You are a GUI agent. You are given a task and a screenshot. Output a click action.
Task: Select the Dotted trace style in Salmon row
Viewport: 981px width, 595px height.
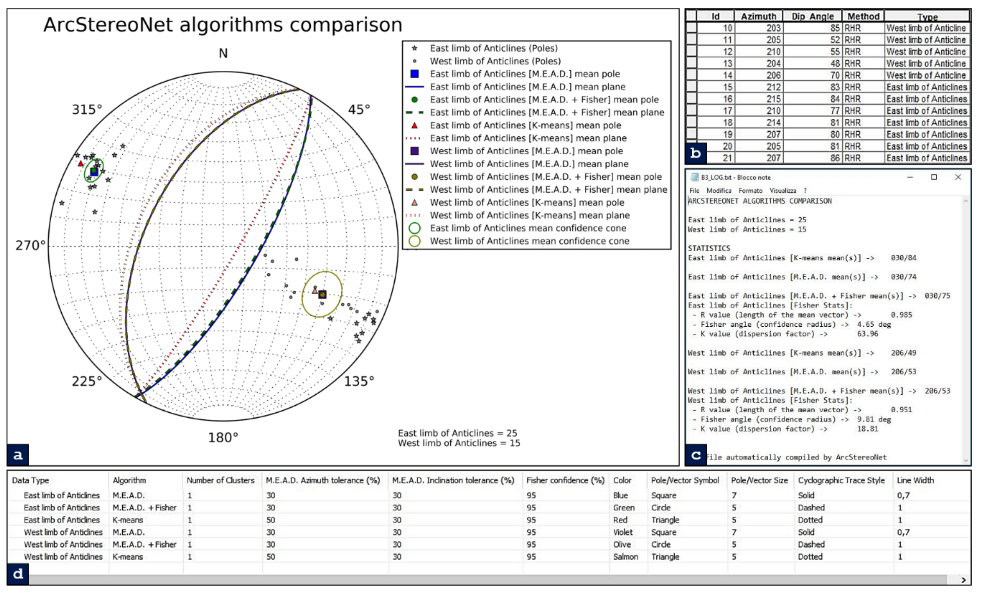tap(810, 557)
